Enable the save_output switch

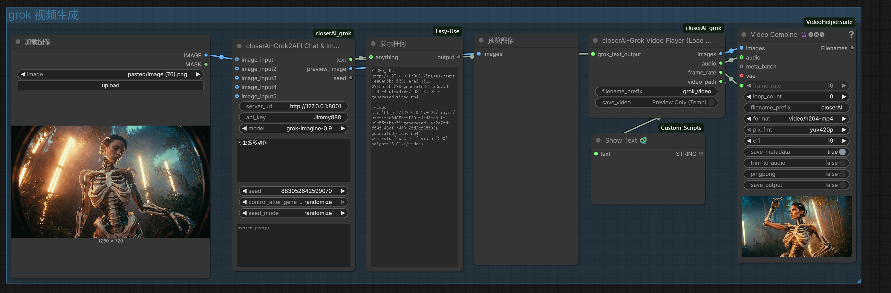coord(842,185)
